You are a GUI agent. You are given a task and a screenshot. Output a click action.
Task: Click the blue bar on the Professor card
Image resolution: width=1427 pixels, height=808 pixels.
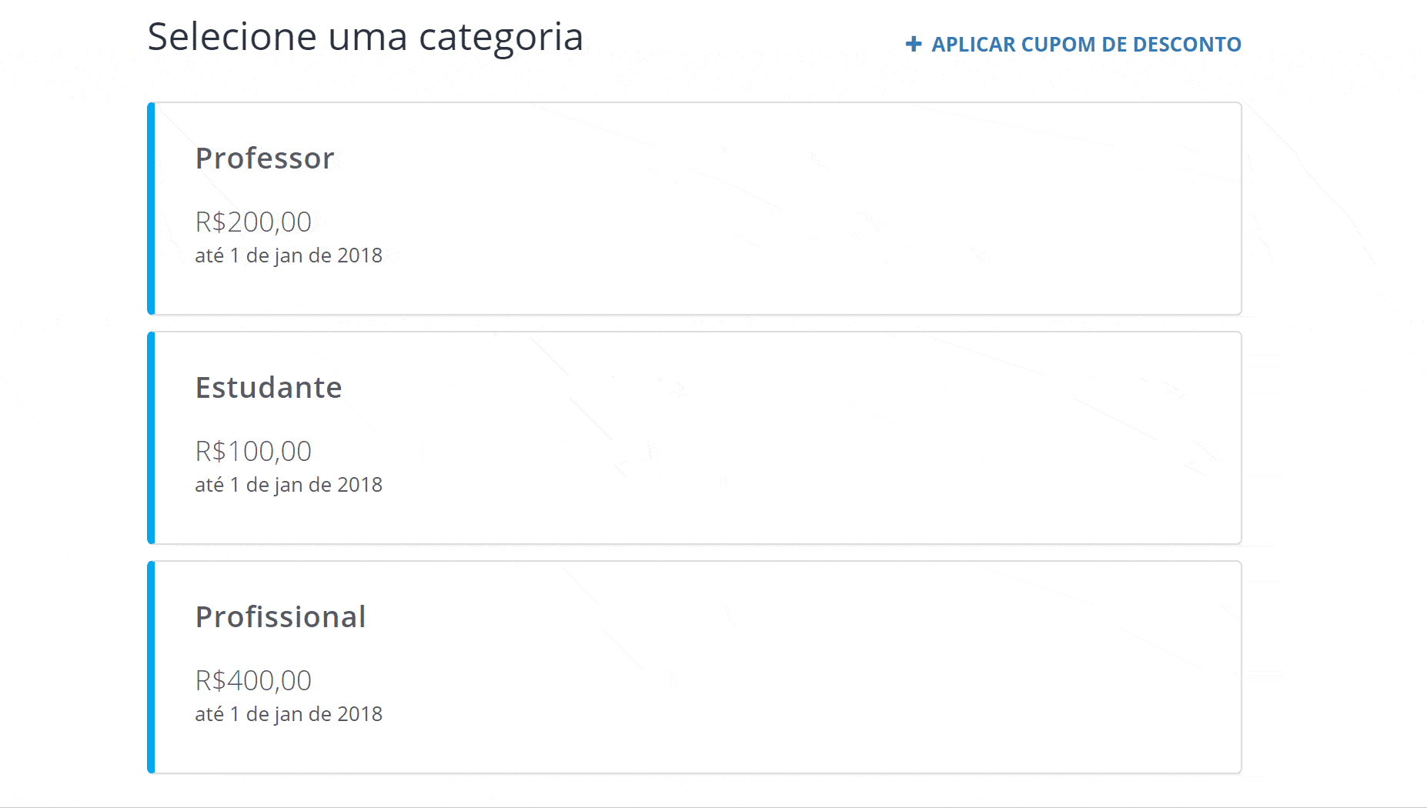tap(152, 208)
